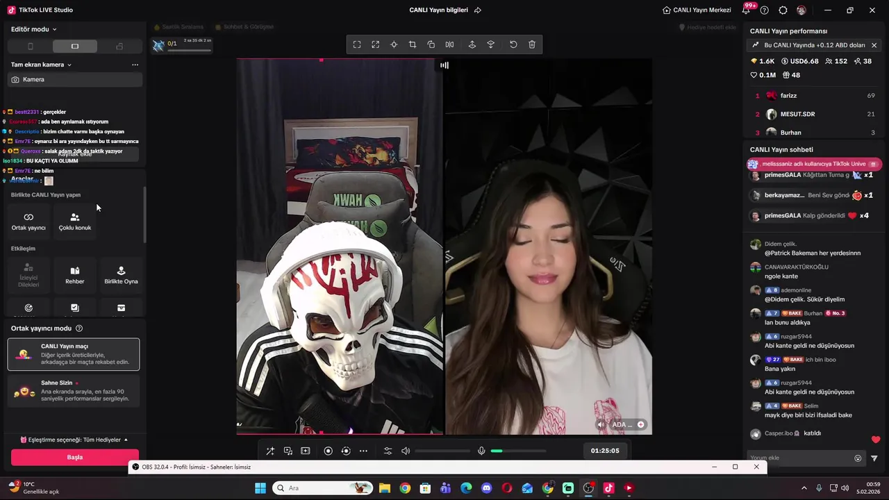Image resolution: width=889 pixels, height=500 pixels.
Task: Click the record button in bottom bar
Action: 329,451
